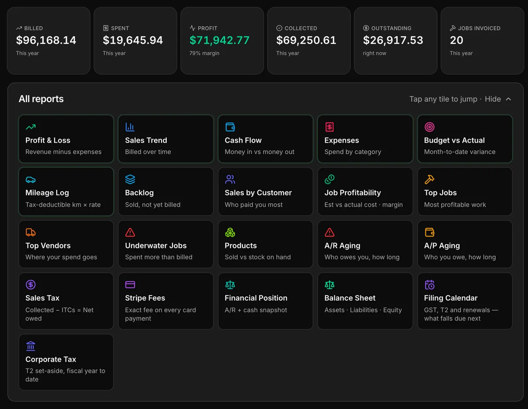Click the 79% margin label
The image size is (528, 409).
tap(204, 53)
